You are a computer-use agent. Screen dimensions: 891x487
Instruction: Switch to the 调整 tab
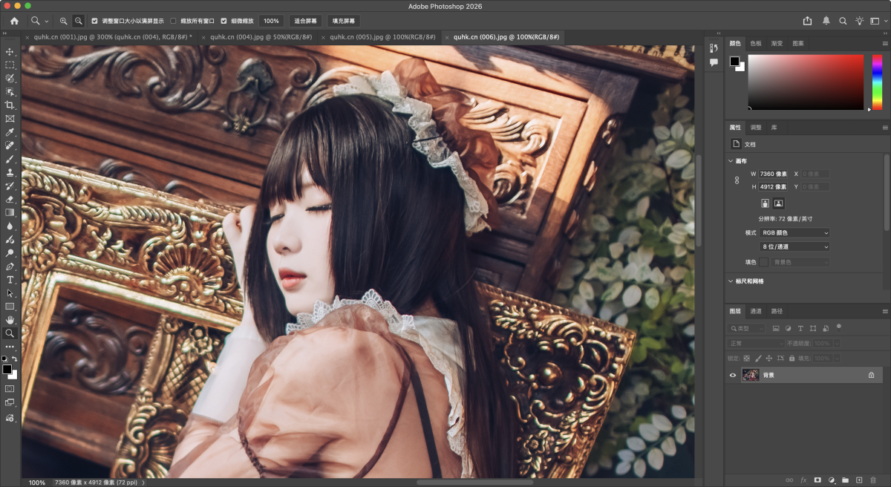click(756, 127)
